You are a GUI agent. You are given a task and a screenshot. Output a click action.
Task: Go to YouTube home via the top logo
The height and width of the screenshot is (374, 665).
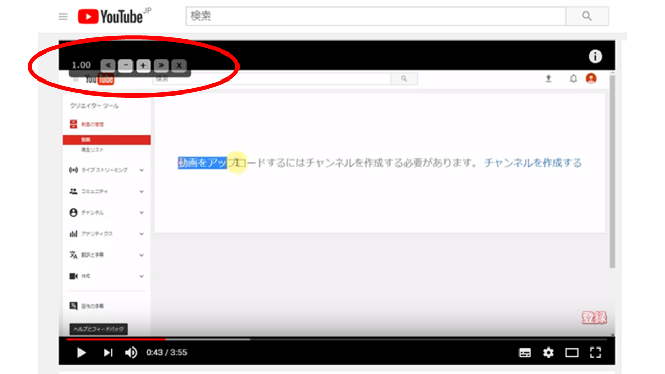pyautogui.click(x=115, y=17)
